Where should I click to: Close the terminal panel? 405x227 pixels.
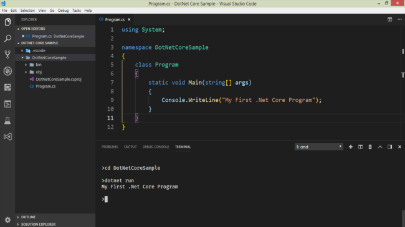[x=399, y=147]
